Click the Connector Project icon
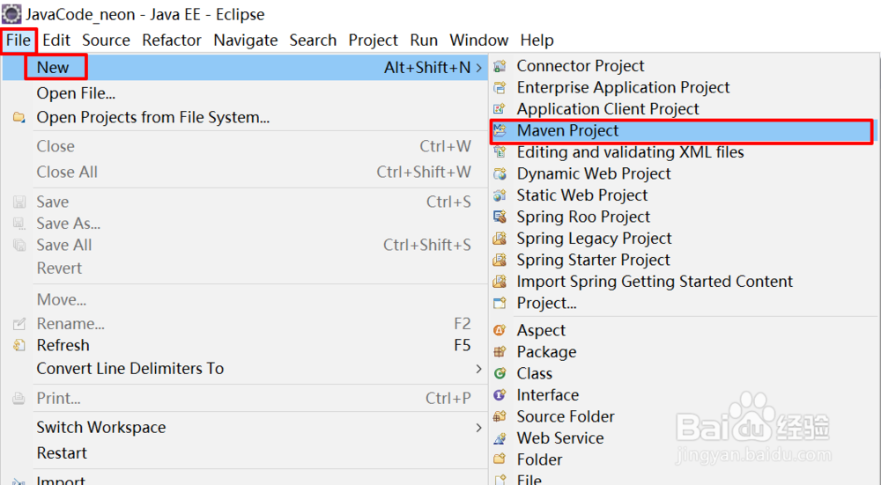Viewport: 881px width, 485px height. 500,66
